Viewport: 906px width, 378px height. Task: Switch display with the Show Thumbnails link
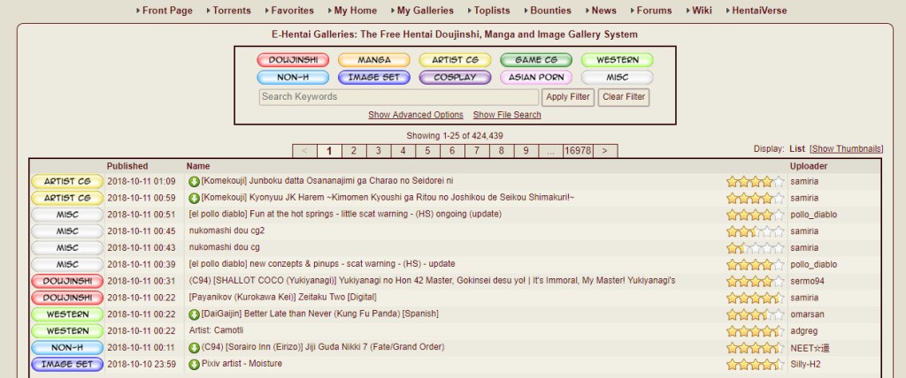coord(847,149)
